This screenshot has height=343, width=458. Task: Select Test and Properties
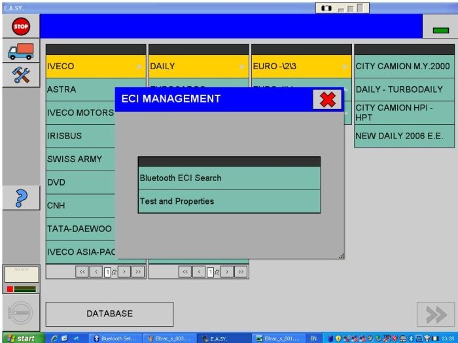pos(229,201)
